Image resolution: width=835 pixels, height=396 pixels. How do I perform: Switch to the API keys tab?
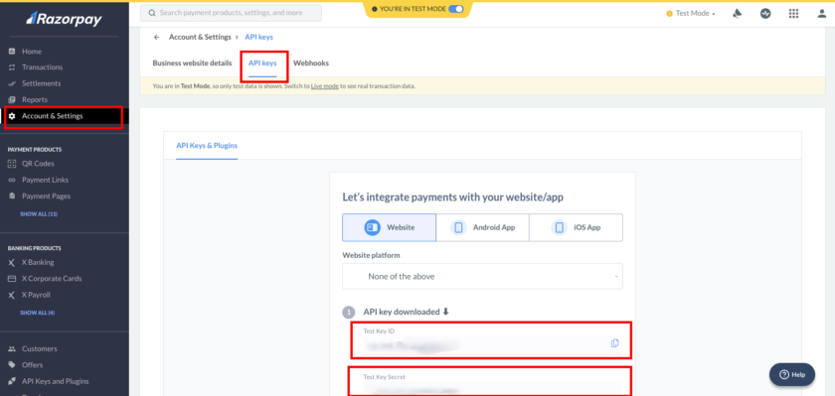262,63
